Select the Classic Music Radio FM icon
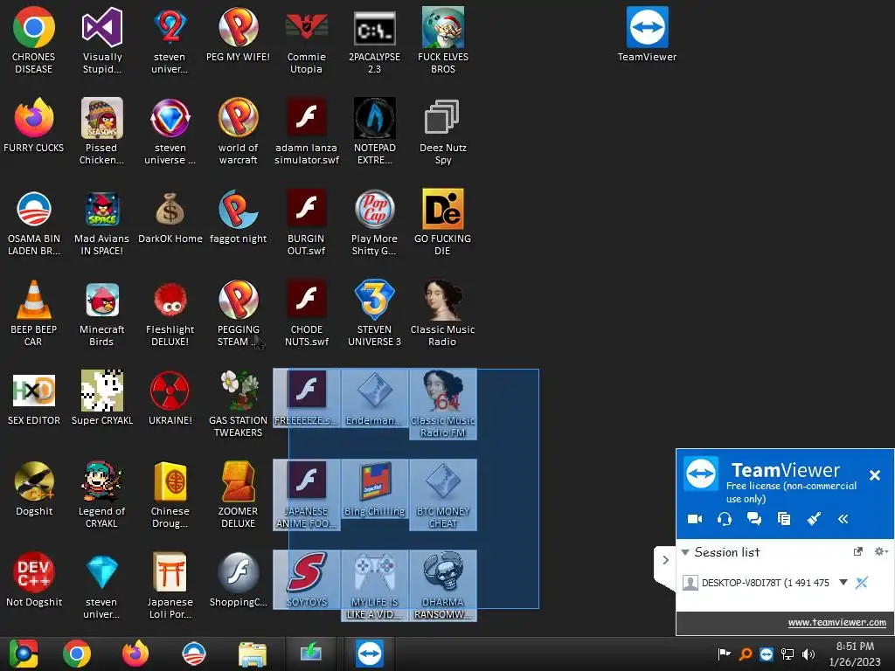 [442, 404]
